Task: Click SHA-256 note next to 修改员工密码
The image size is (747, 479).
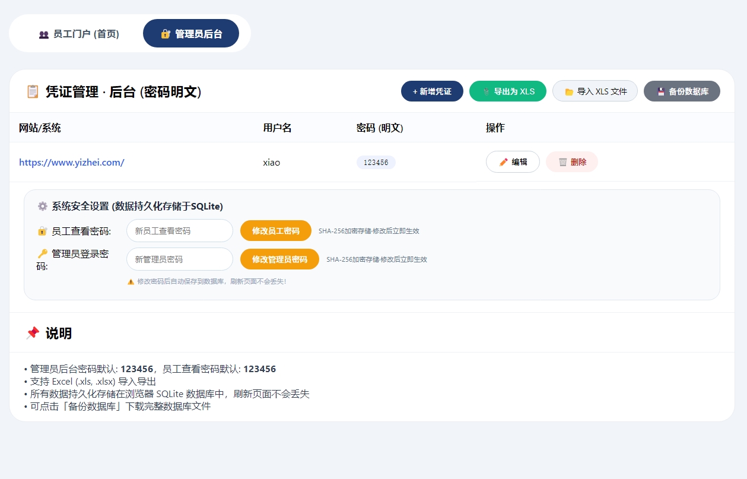Action: click(369, 231)
